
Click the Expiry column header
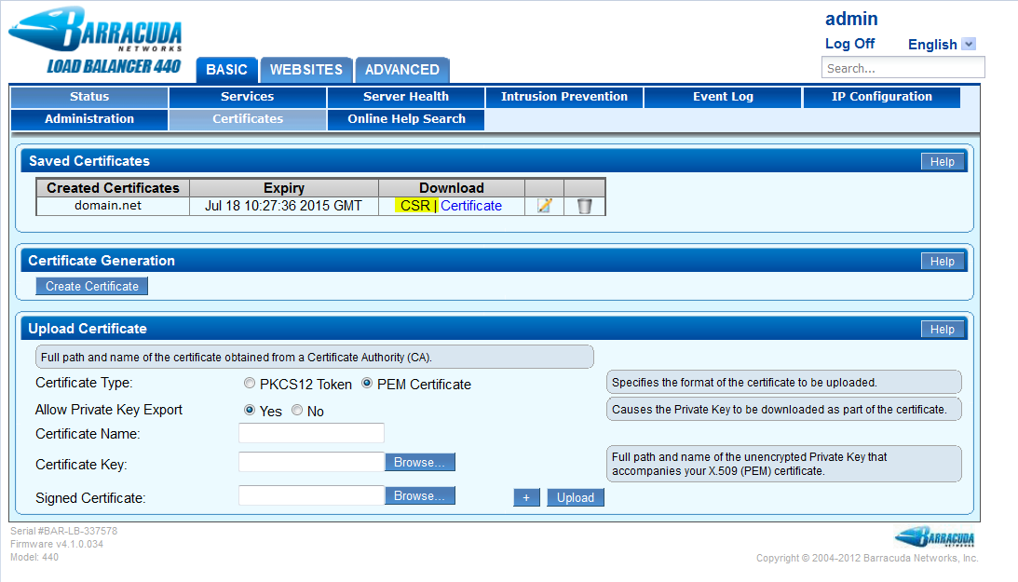point(284,188)
